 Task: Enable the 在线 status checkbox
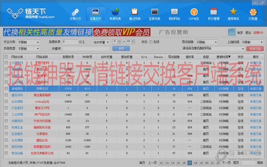151,42
